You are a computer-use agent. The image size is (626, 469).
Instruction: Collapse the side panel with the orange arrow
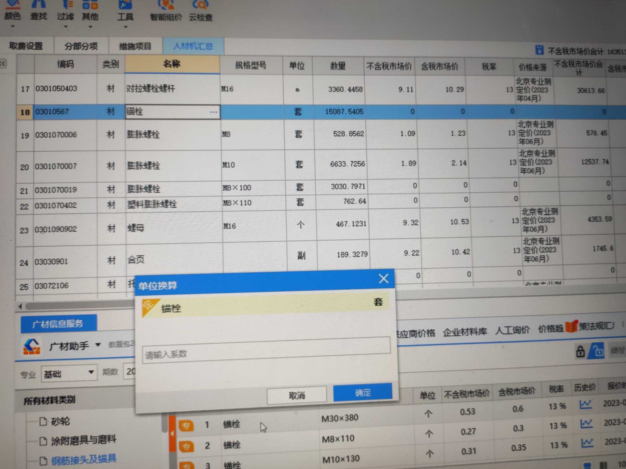pos(172,433)
